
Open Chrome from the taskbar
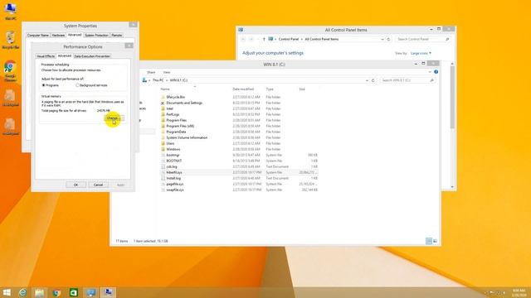click(x=57, y=292)
